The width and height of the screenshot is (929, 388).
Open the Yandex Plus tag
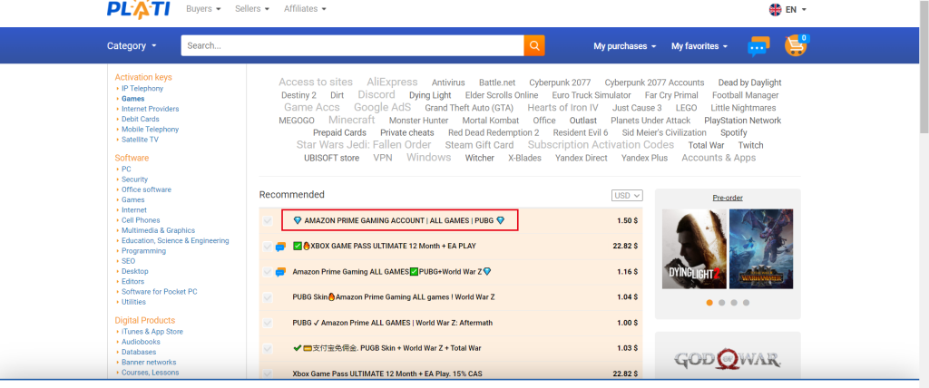pyautogui.click(x=644, y=158)
